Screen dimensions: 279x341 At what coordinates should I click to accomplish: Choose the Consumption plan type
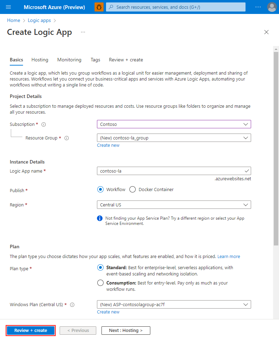(x=100, y=283)
